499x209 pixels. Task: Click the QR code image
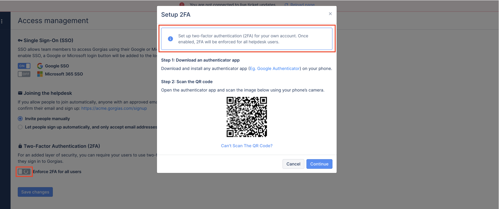pyautogui.click(x=247, y=117)
